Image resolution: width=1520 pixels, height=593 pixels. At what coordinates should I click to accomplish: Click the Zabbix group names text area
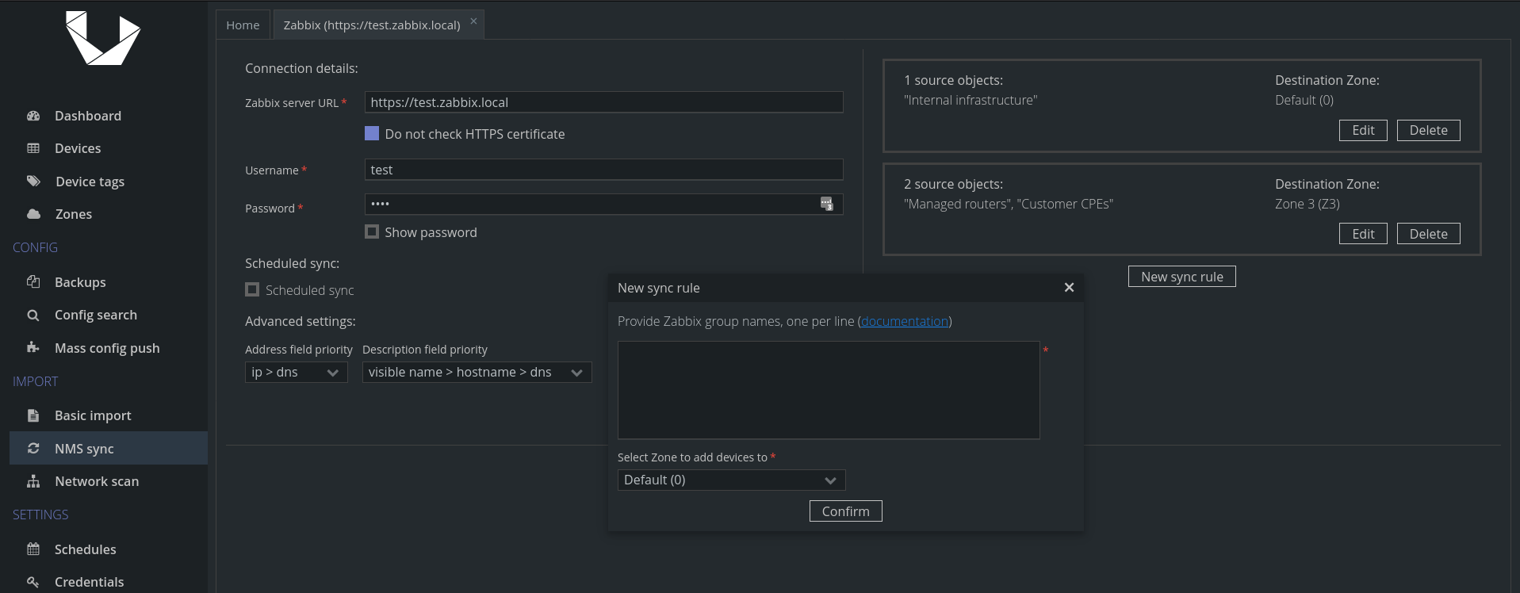(x=829, y=390)
